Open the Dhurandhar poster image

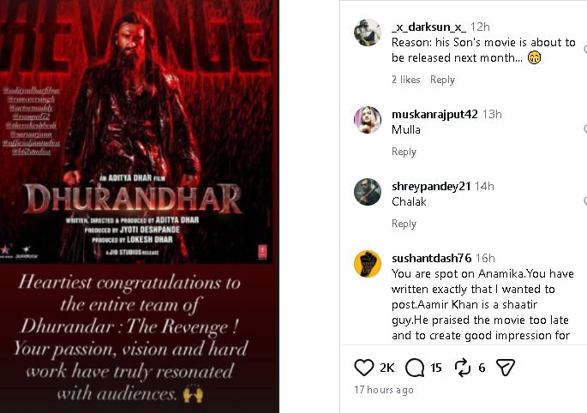(136, 132)
